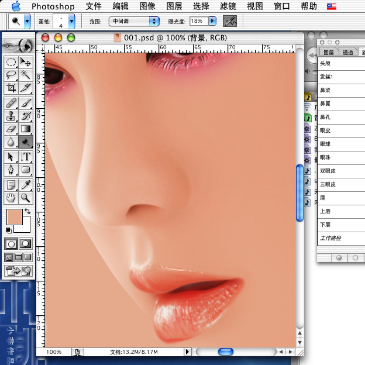Select the Healing Brush bandage tool
The image size is (365, 365).
pyautogui.click(x=11, y=103)
